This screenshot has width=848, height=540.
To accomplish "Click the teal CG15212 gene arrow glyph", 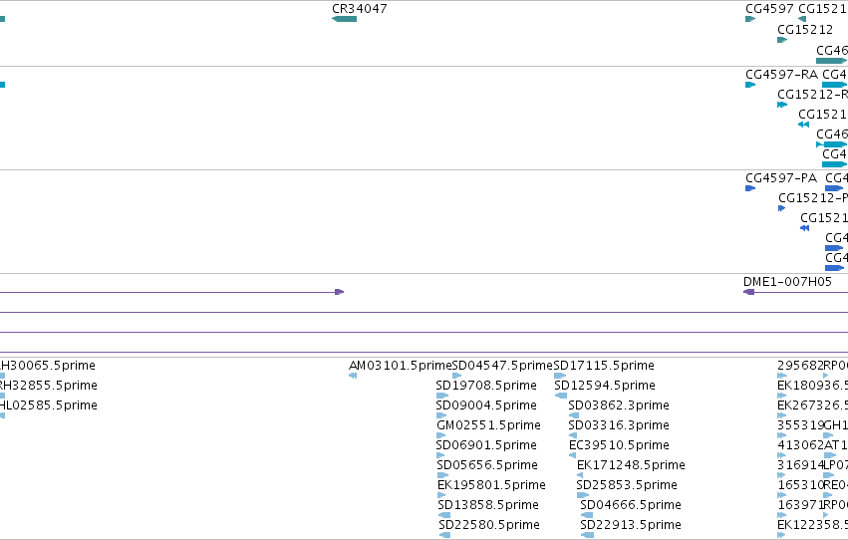I will pyautogui.click(x=782, y=40).
